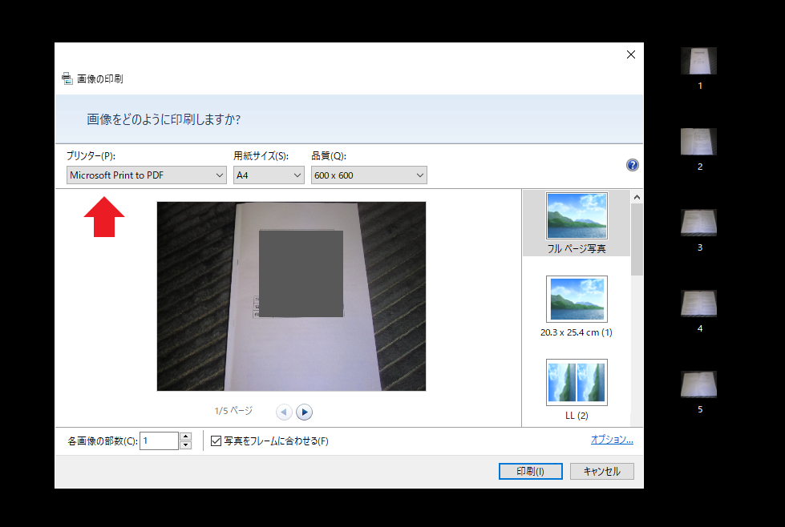Screen dimensions: 785x527
Task: Select background thumbnail 5
Action: point(699,384)
